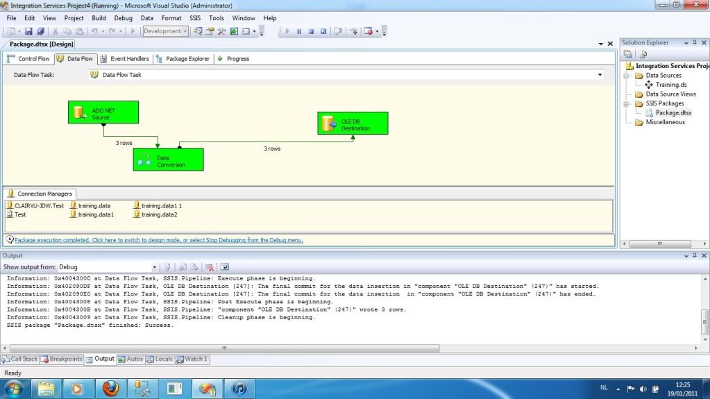Open the active files dropdown arrow of designer
This screenshot has height=399, width=710.
[x=601, y=44]
